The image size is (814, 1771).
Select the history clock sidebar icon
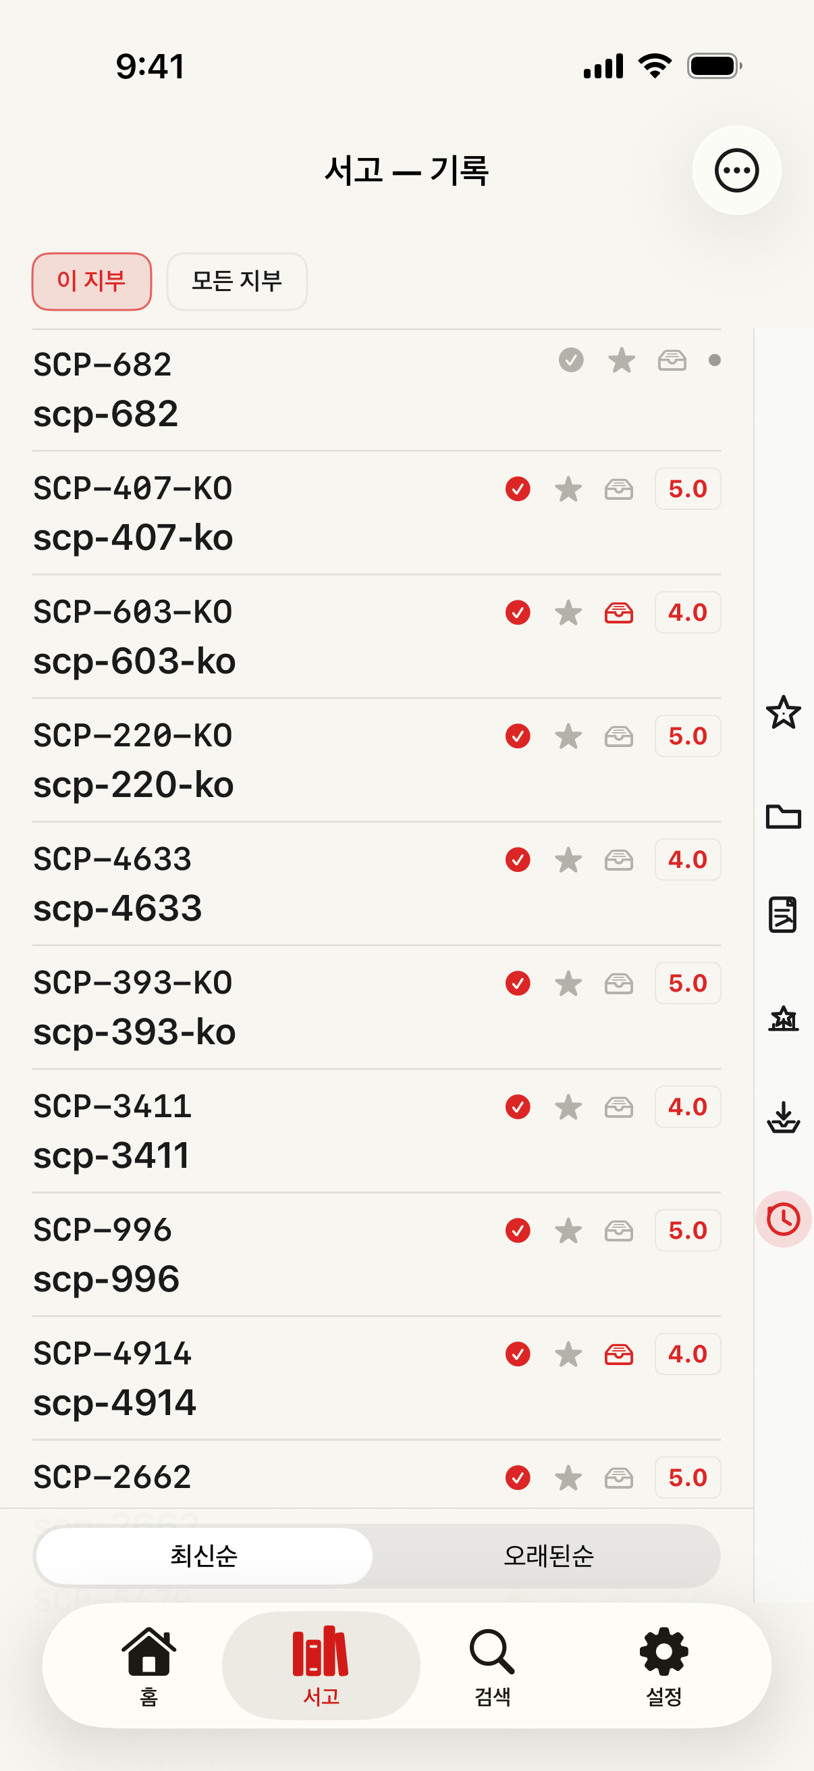point(783,1219)
